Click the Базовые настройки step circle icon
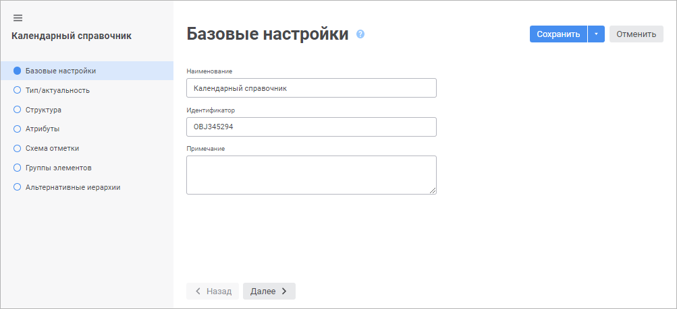 pyautogui.click(x=18, y=71)
